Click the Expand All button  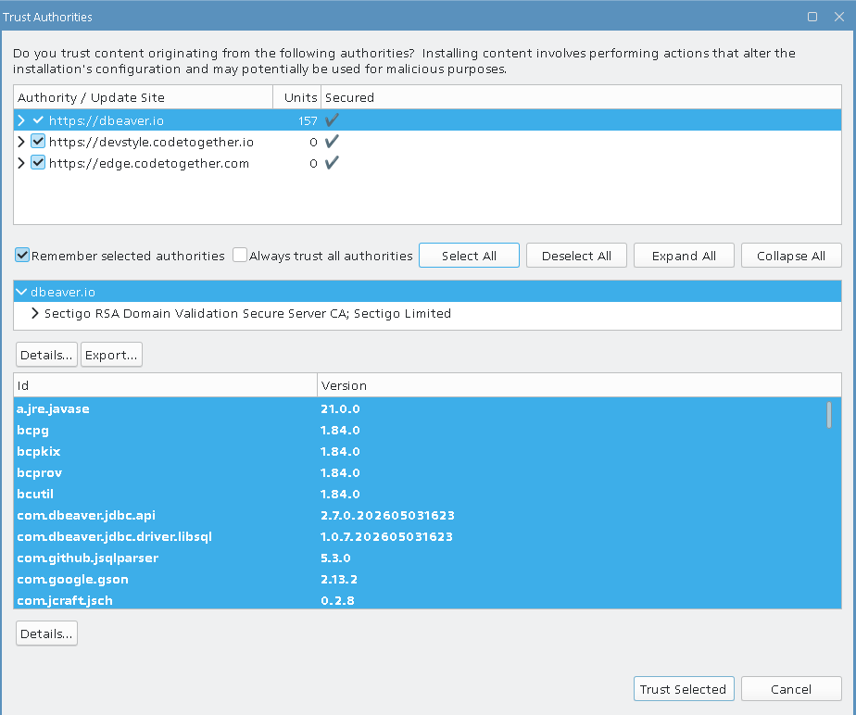click(x=684, y=256)
